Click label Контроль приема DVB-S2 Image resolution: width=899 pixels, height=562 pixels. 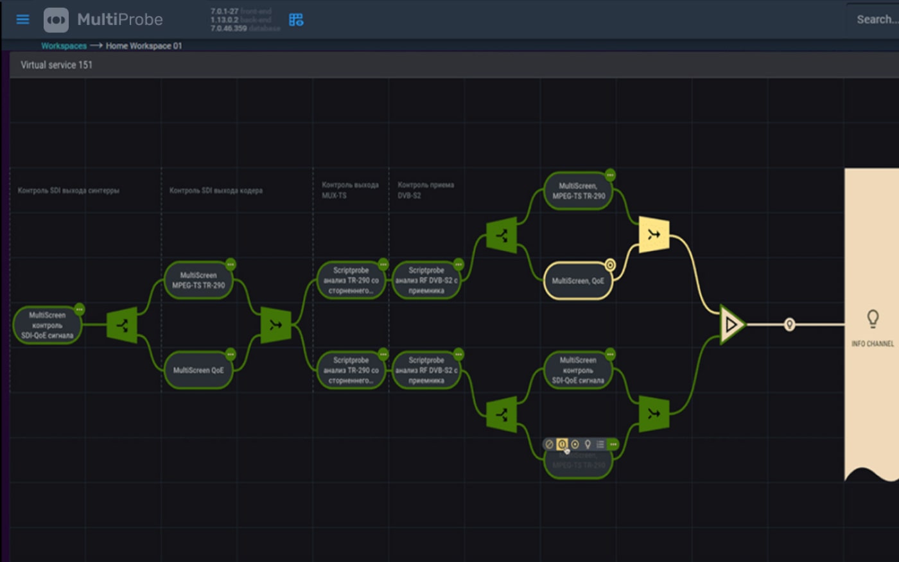click(426, 190)
